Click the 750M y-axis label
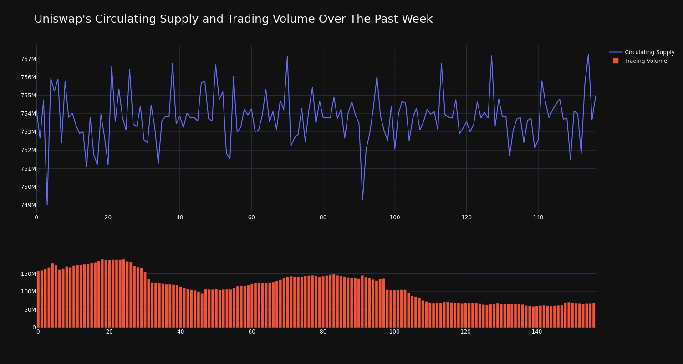The height and width of the screenshot is (364, 683). [28, 187]
